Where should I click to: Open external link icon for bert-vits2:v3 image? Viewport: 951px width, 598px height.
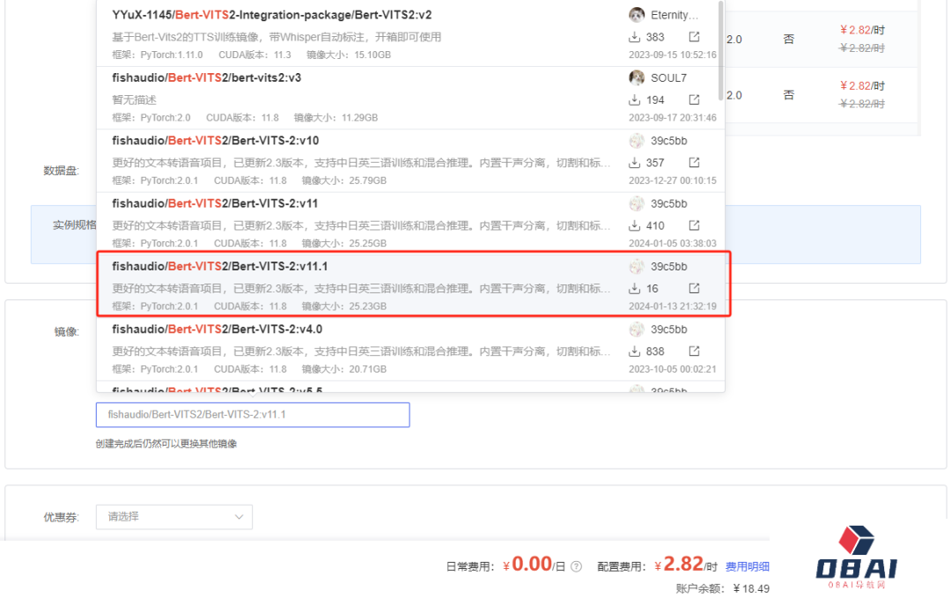coord(695,100)
